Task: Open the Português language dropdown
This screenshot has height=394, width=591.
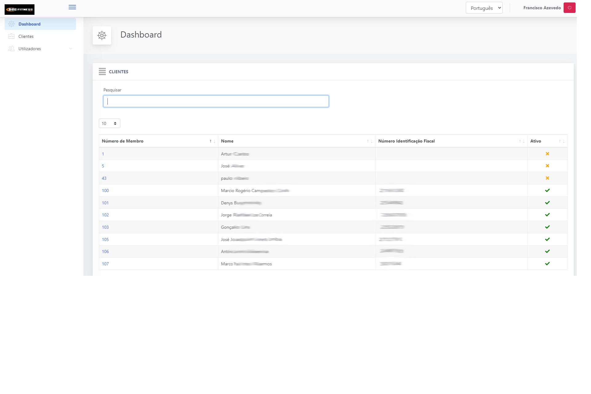Action: tap(484, 8)
